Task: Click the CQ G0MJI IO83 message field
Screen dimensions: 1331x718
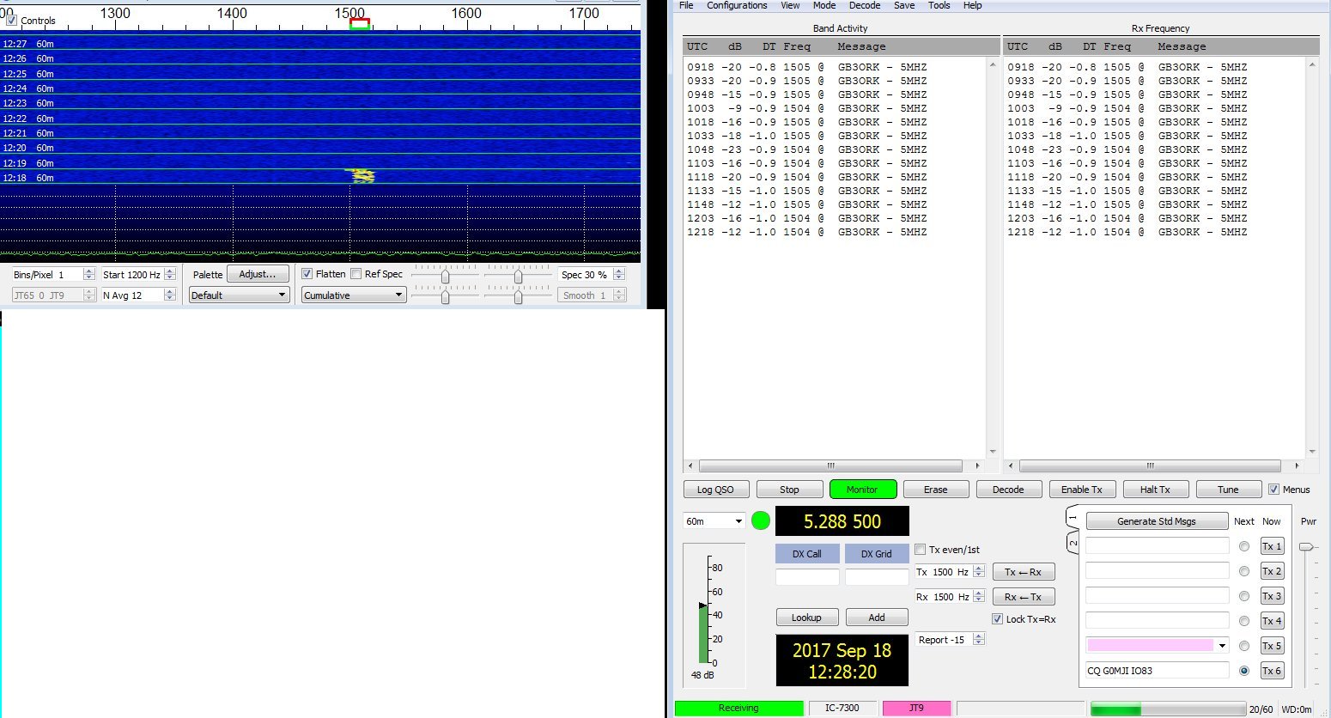Action: click(x=1158, y=671)
